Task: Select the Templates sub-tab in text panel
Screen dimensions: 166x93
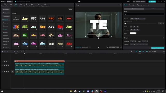Action: point(154,9)
